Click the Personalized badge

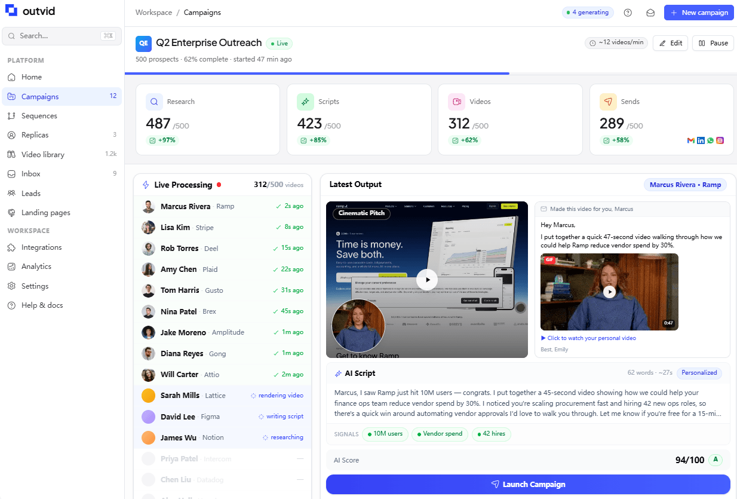coord(699,373)
